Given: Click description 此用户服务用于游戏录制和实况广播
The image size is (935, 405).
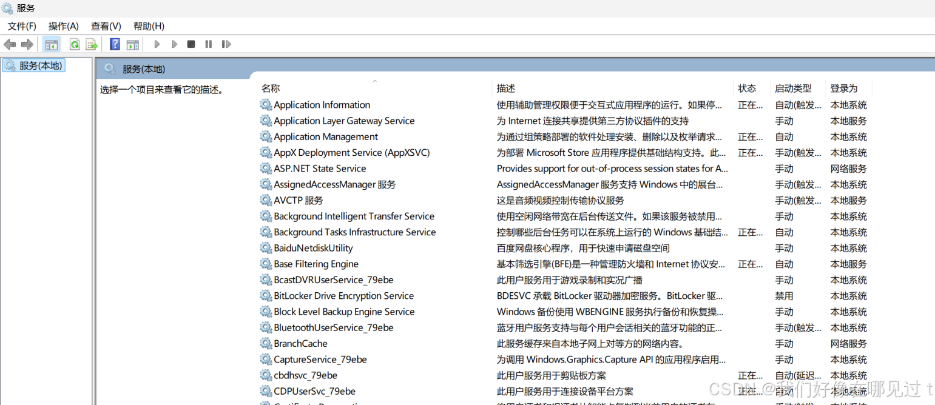Looking at the screenshot, I should point(570,280).
